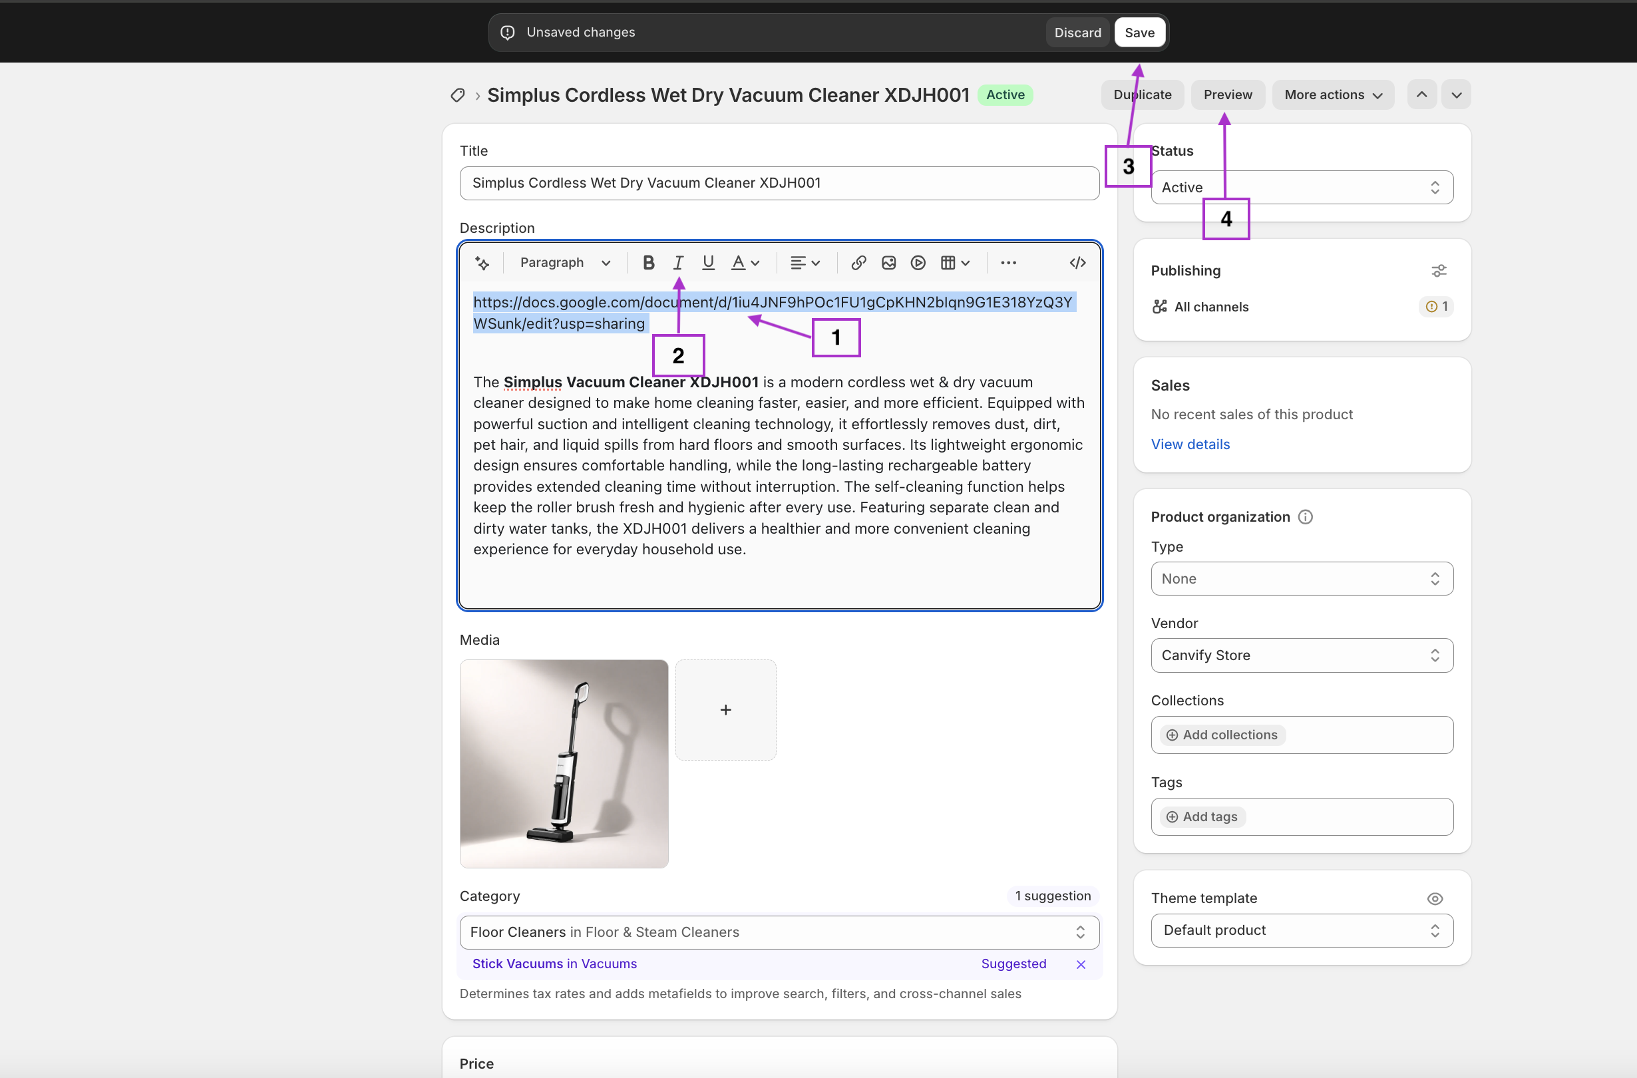Click the Active status badge beside title
The image size is (1637, 1078).
point(1005,95)
